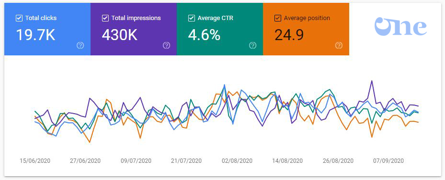
Task: Click the 15/06/2020 date label
Action: pyautogui.click(x=35, y=161)
